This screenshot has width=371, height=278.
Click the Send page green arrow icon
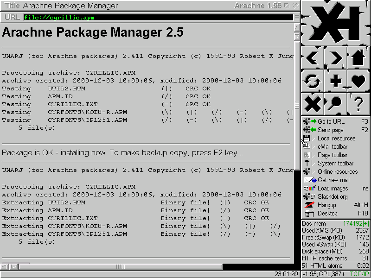[x=313, y=130]
